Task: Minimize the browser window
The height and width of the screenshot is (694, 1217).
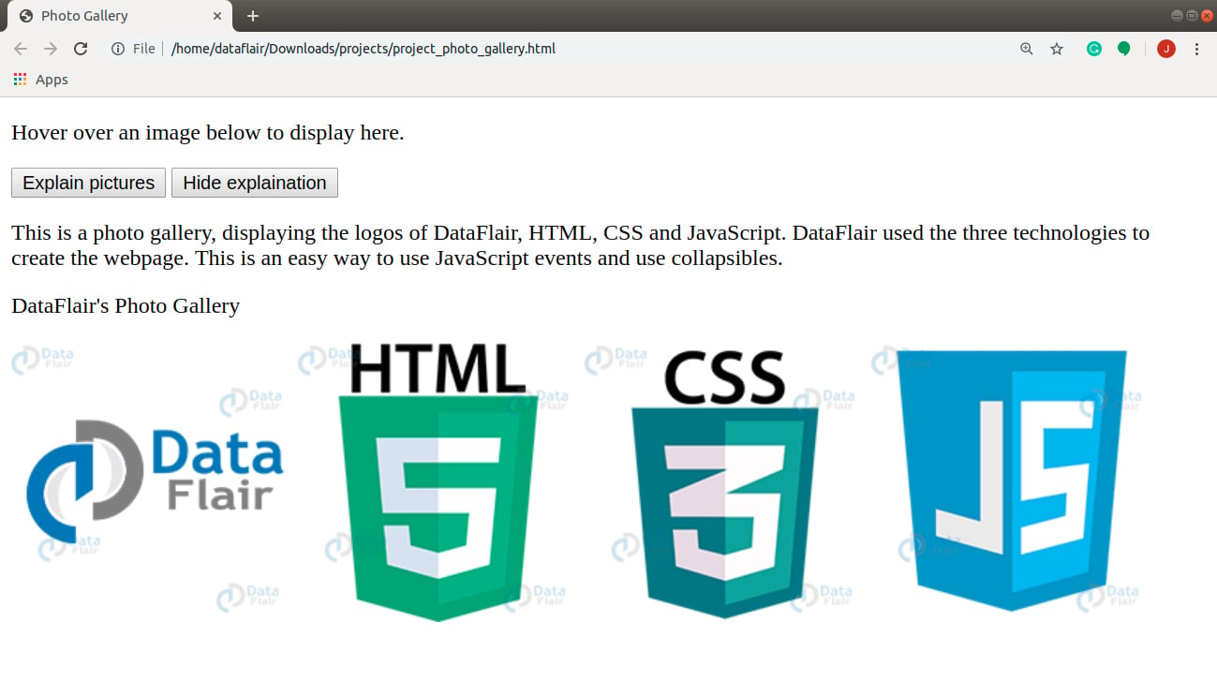Action: click(1177, 15)
